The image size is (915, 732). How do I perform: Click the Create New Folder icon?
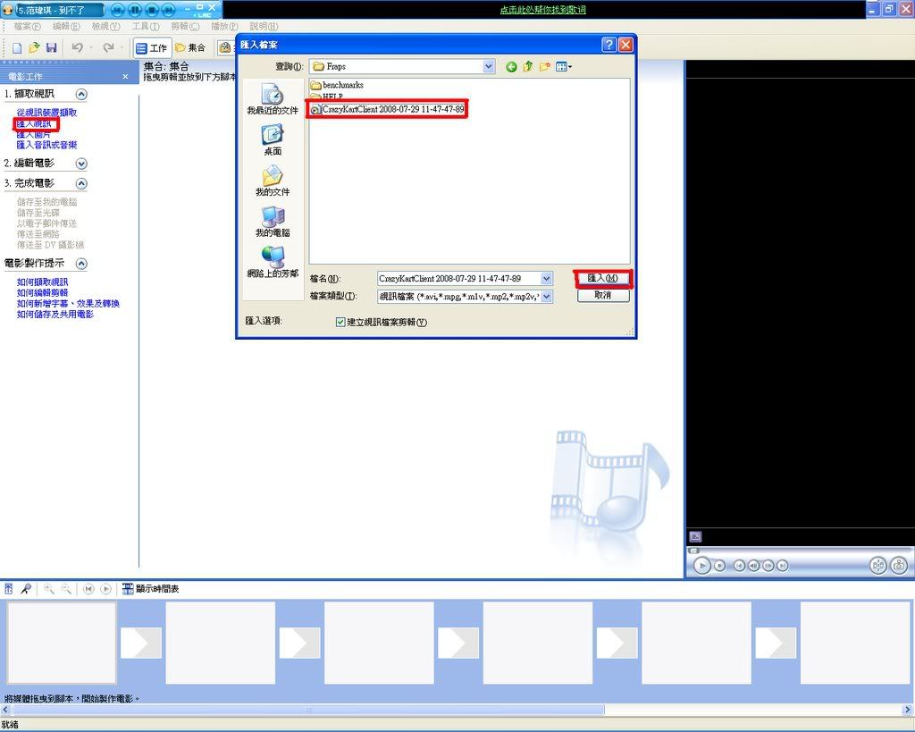(544, 67)
